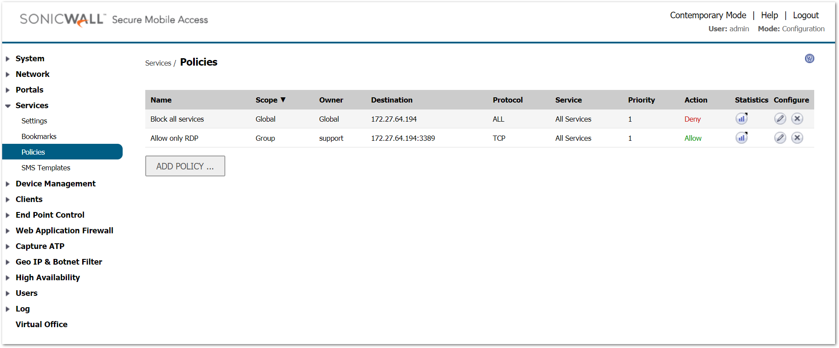The width and height of the screenshot is (839, 348).
Task: Expand the High Availability arrow
Action: [x=8, y=278]
